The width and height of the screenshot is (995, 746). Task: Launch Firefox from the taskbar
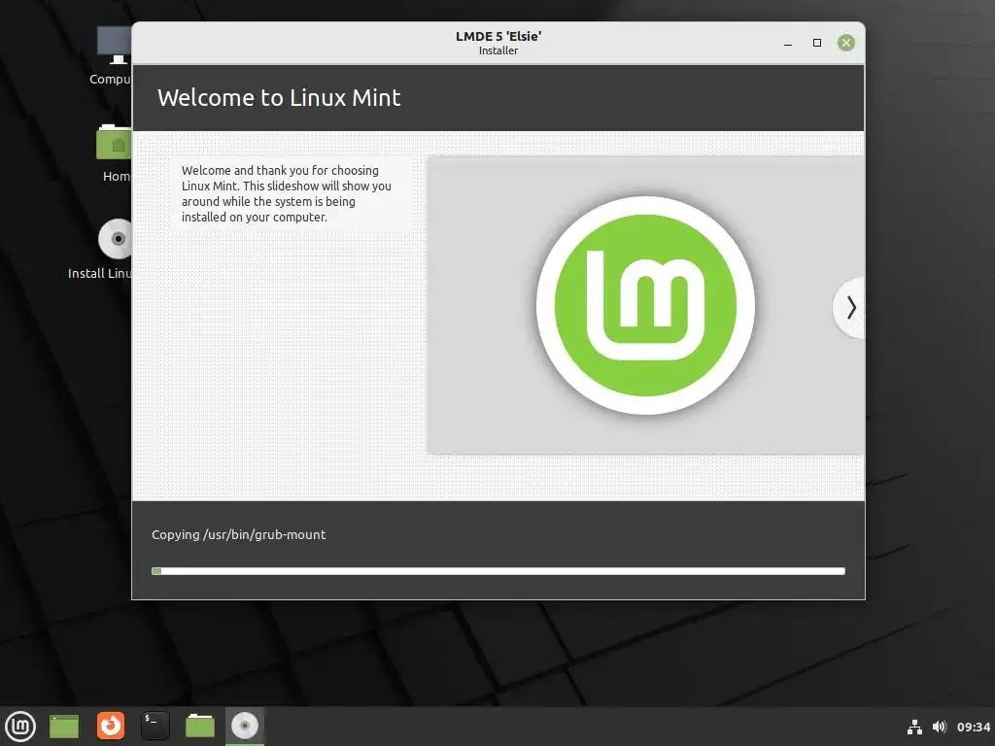[x=111, y=726]
